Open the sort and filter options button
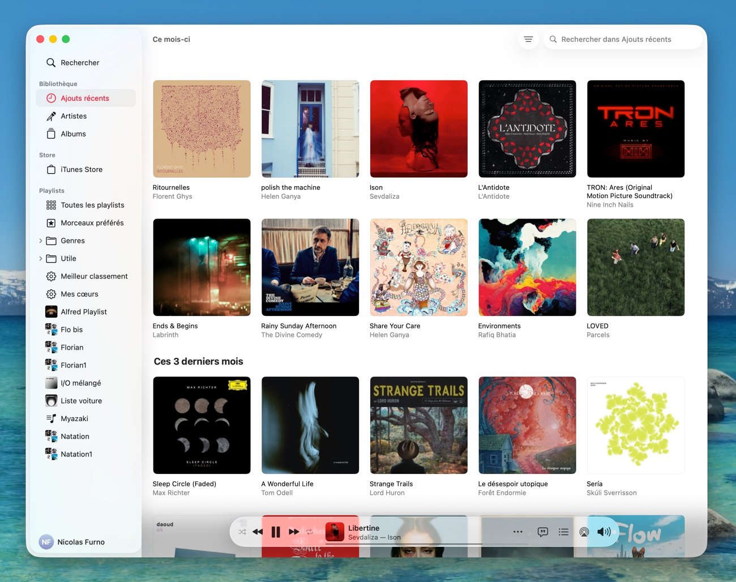Image resolution: width=736 pixels, height=582 pixels. click(528, 40)
